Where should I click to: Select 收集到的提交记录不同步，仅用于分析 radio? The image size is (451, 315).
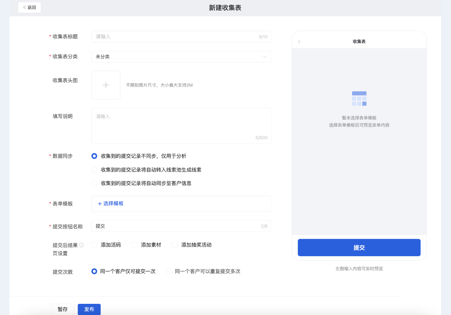point(94,156)
